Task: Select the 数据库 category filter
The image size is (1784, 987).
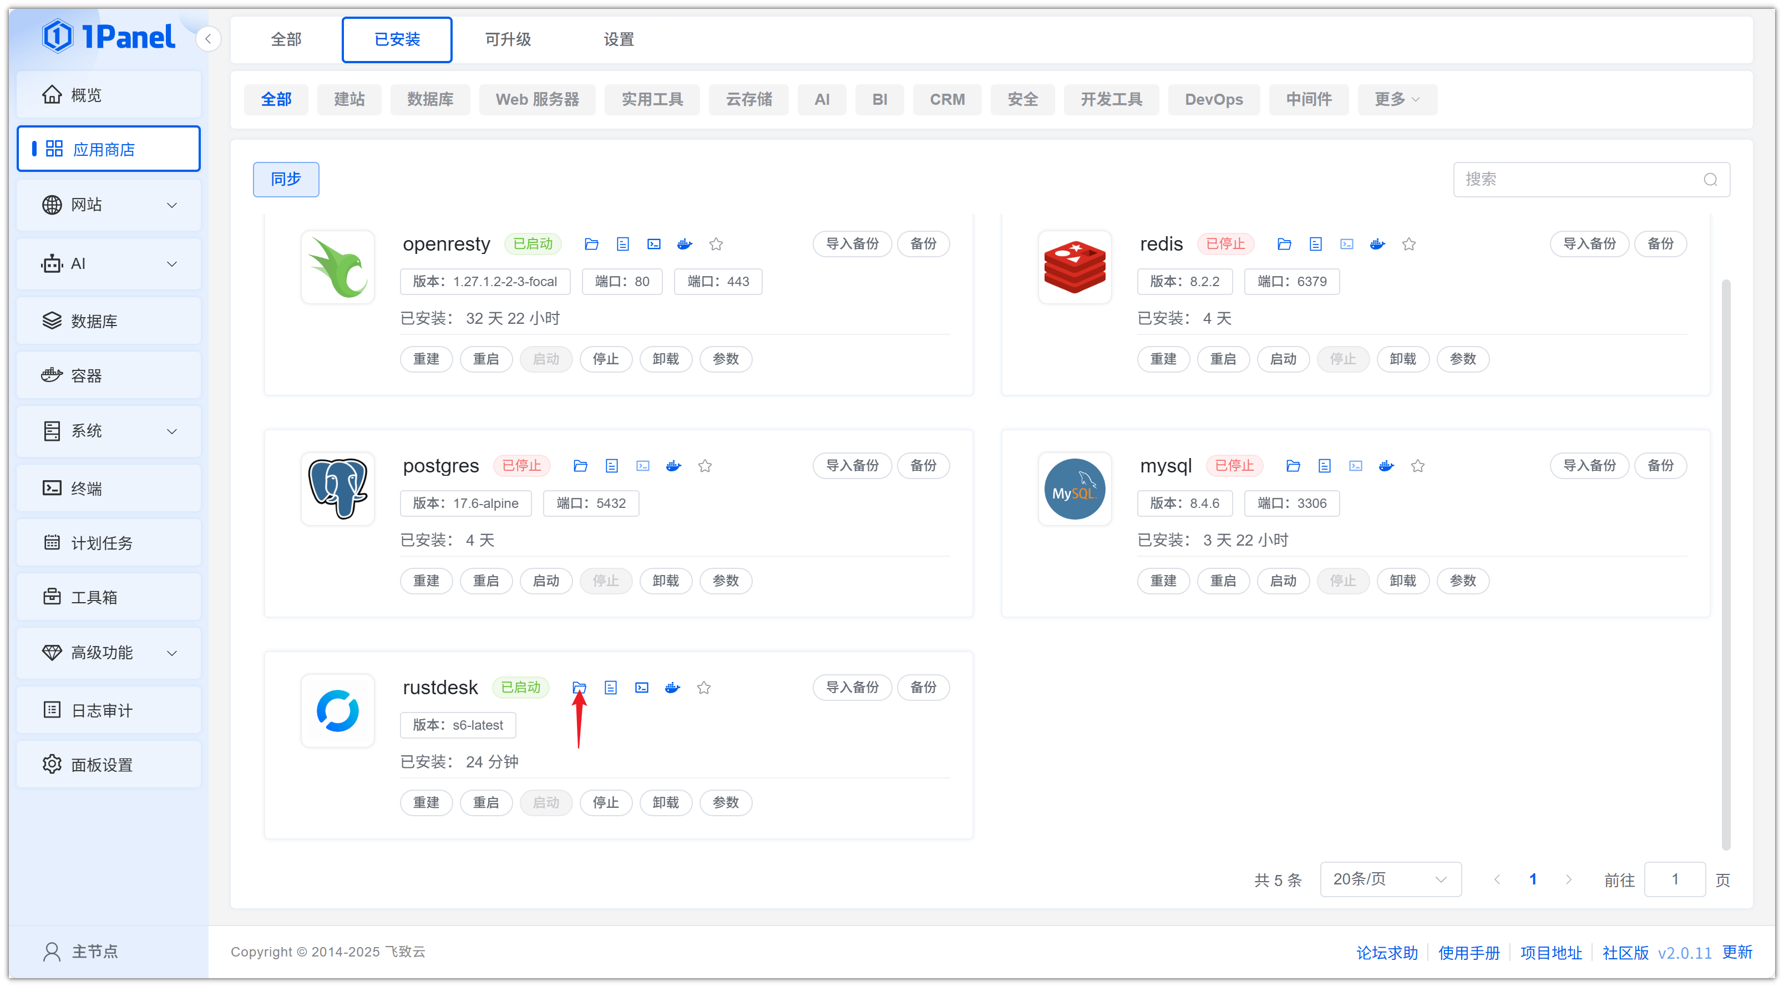Action: tap(430, 100)
